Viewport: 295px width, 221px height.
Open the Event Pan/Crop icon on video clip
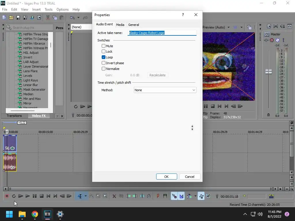point(7,148)
